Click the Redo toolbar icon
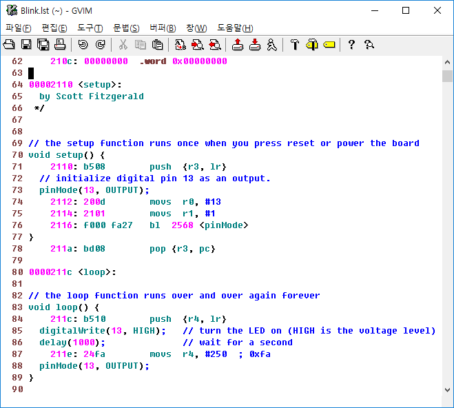 click(100, 45)
